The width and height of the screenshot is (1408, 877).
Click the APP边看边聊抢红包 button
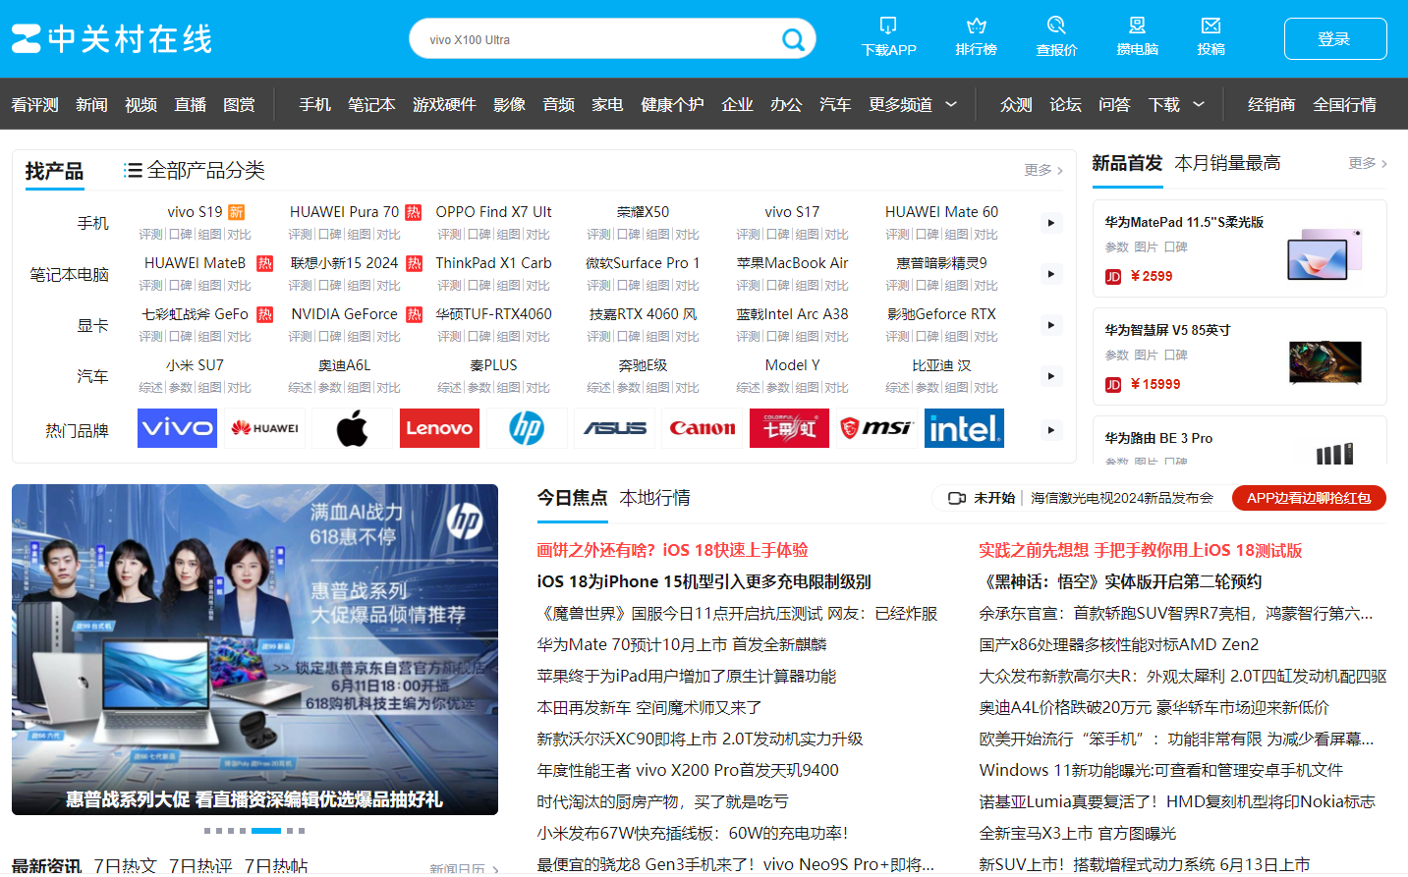(x=1309, y=498)
